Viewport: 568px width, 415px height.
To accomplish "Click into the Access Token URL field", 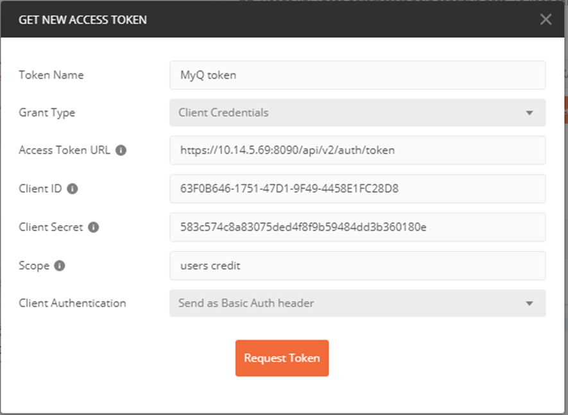I will (x=357, y=150).
